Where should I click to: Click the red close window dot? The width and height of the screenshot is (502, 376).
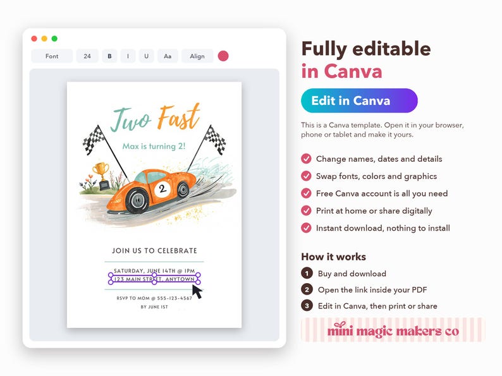pyautogui.click(x=34, y=39)
